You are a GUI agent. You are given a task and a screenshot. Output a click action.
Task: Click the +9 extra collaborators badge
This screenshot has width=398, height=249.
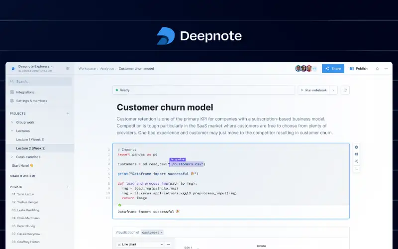click(x=314, y=68)
